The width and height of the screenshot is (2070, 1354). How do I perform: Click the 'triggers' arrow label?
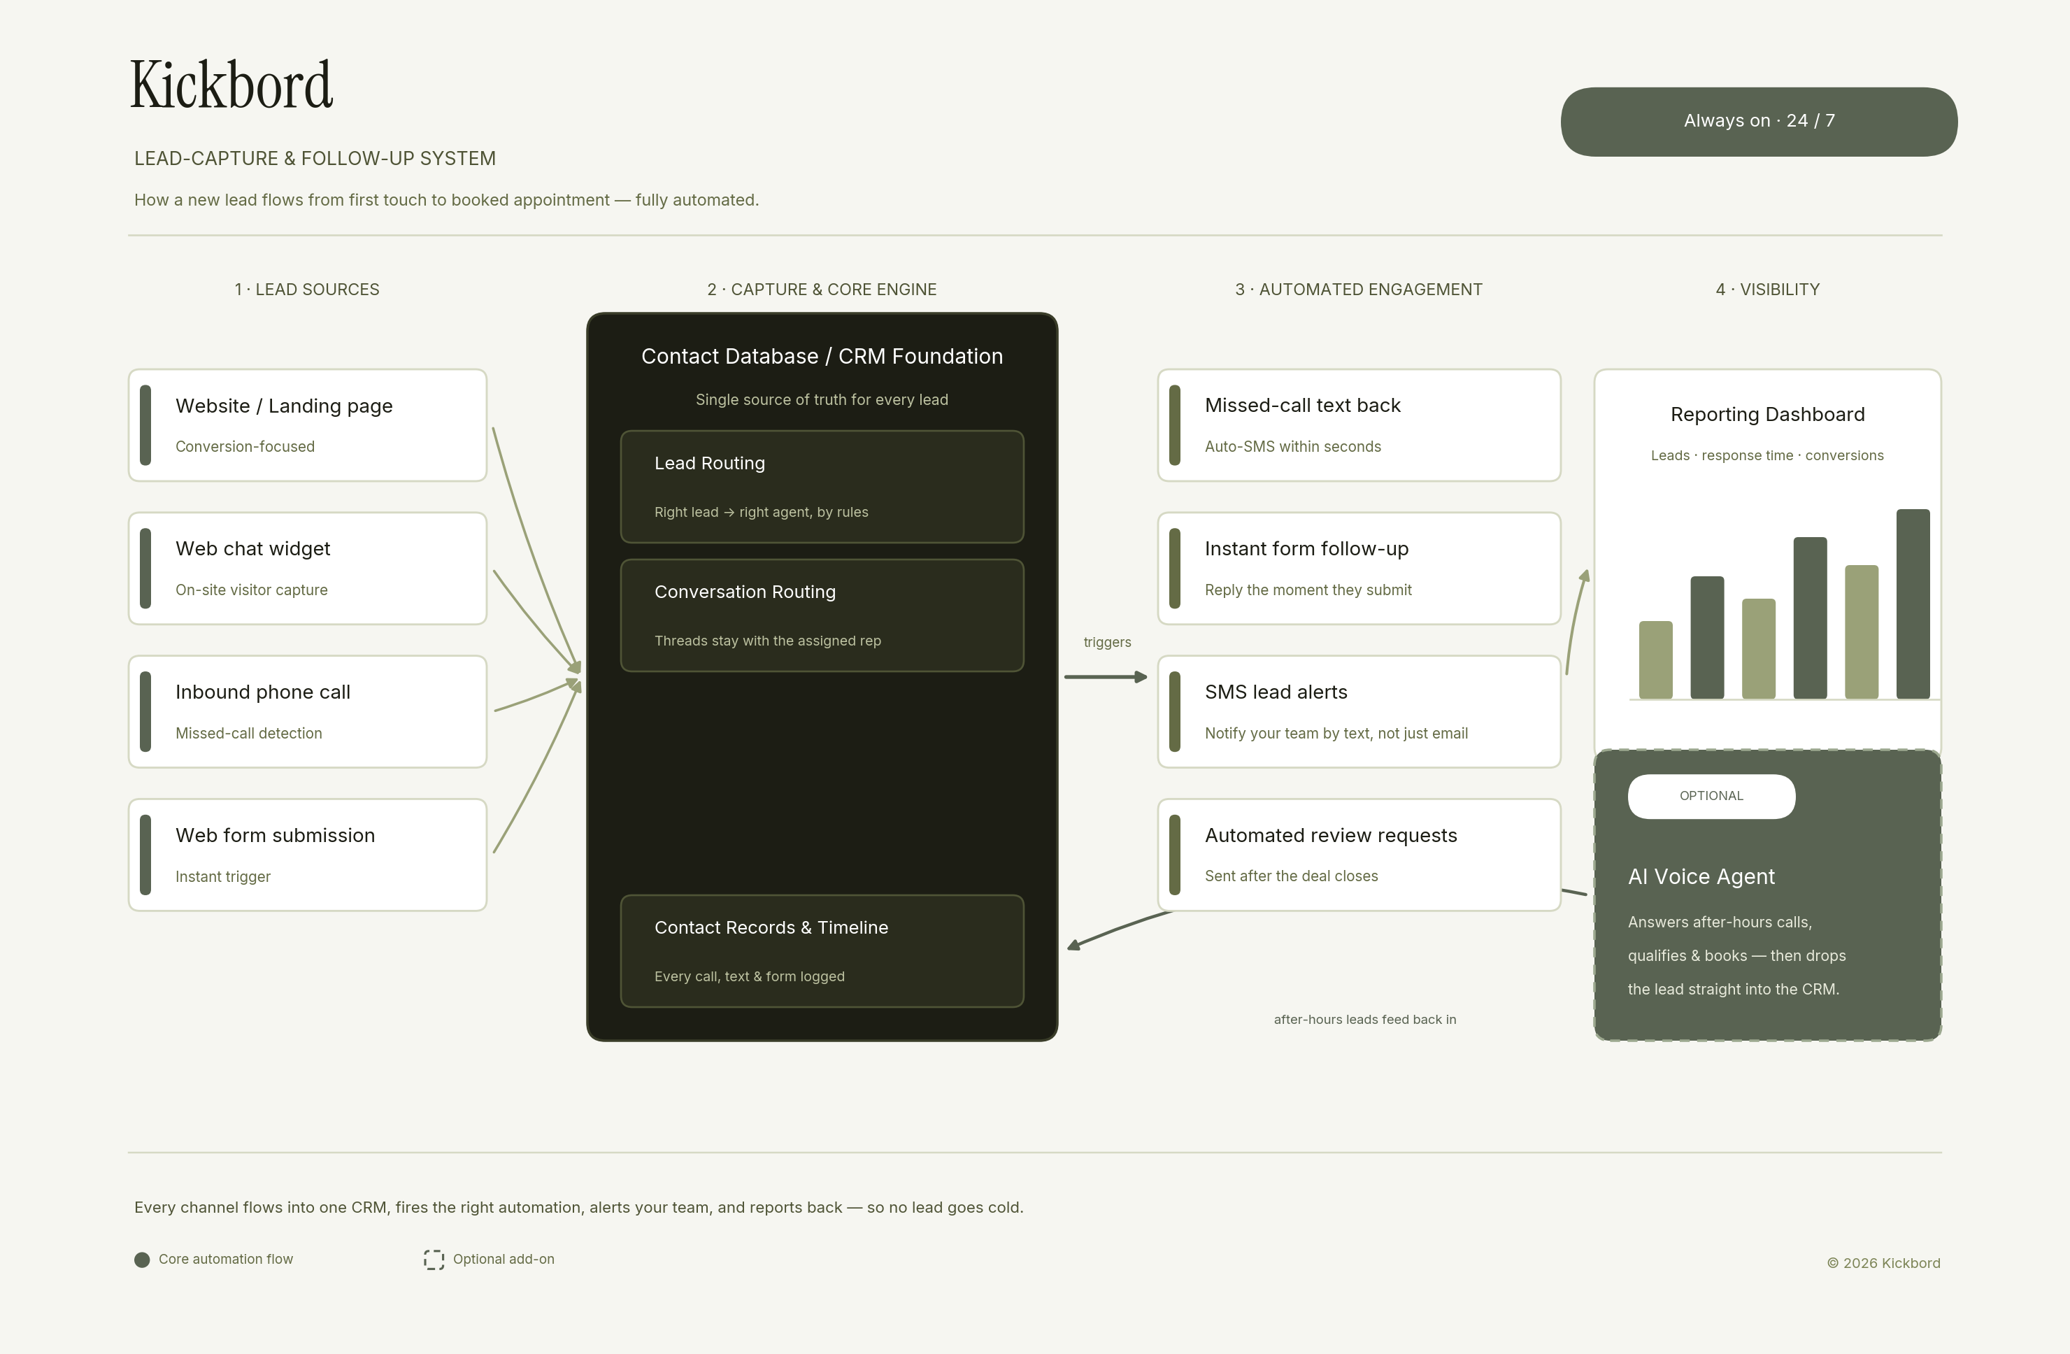pos(1107,643)
